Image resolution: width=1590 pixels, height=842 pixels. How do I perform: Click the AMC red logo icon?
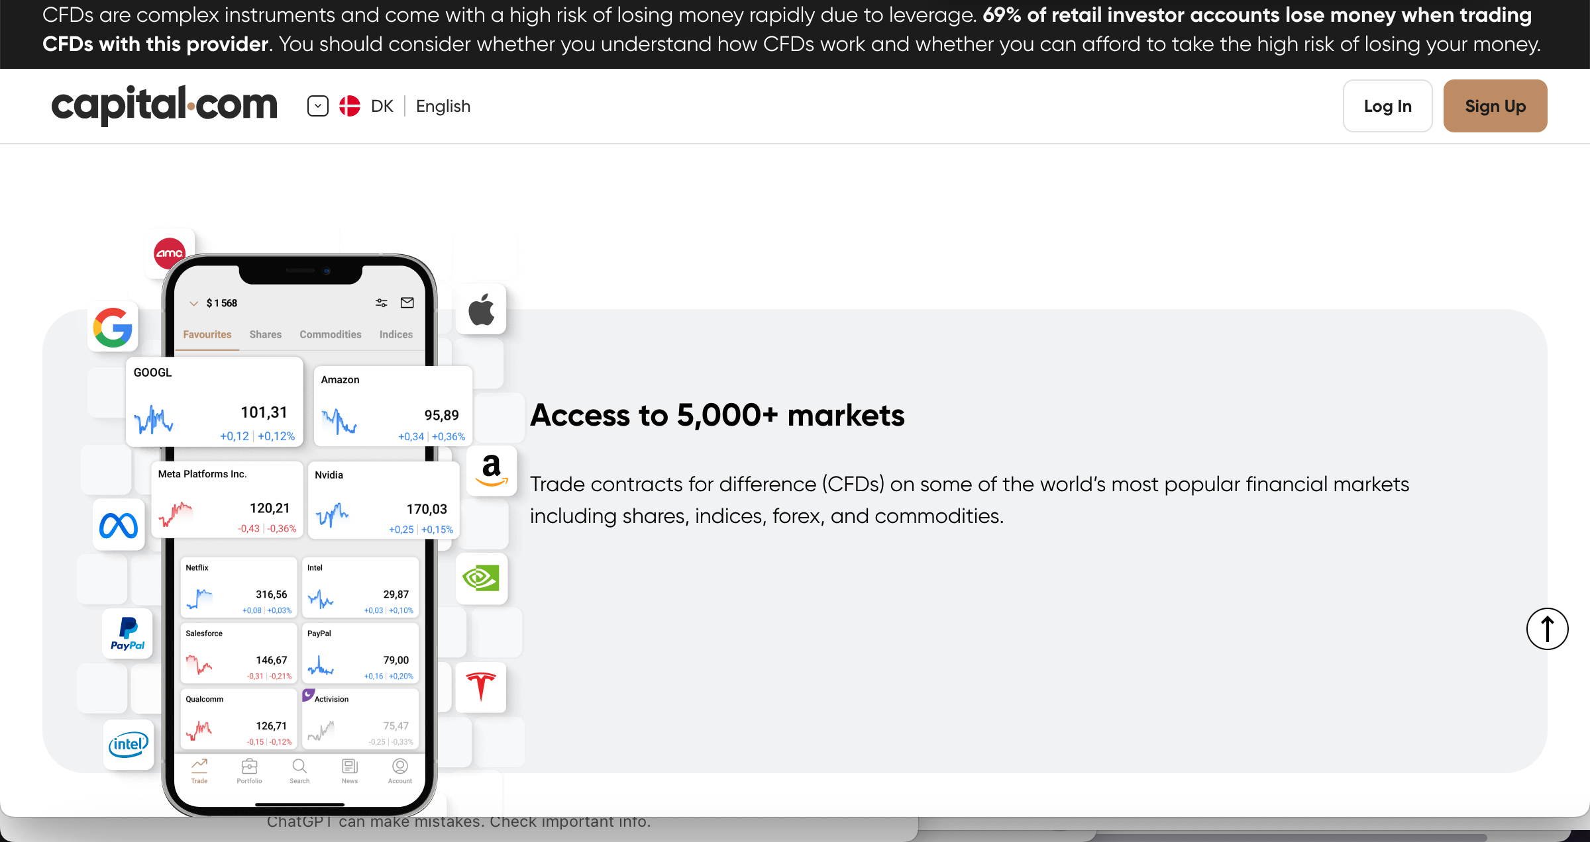(170, 253)
